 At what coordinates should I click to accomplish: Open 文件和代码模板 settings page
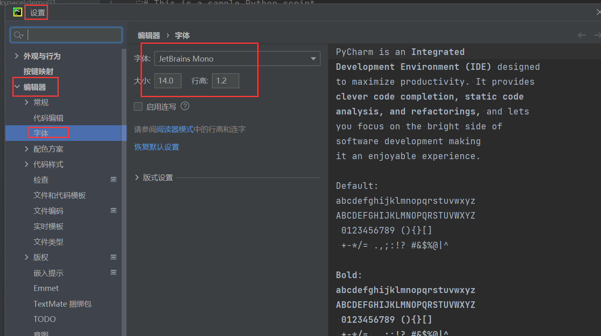[60, 195]
